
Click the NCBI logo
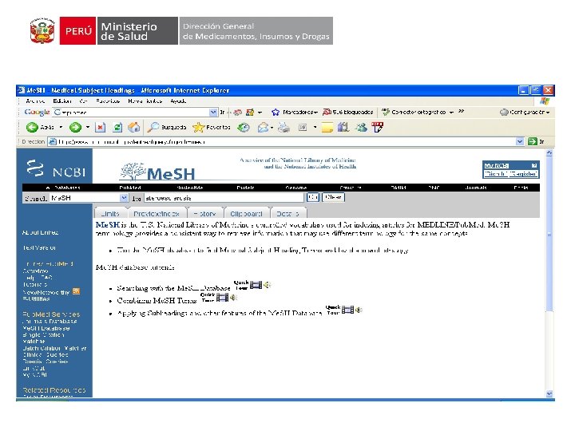pos(55,169)
